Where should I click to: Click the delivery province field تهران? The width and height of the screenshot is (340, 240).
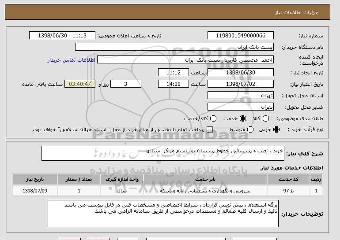tap(241, 96)
